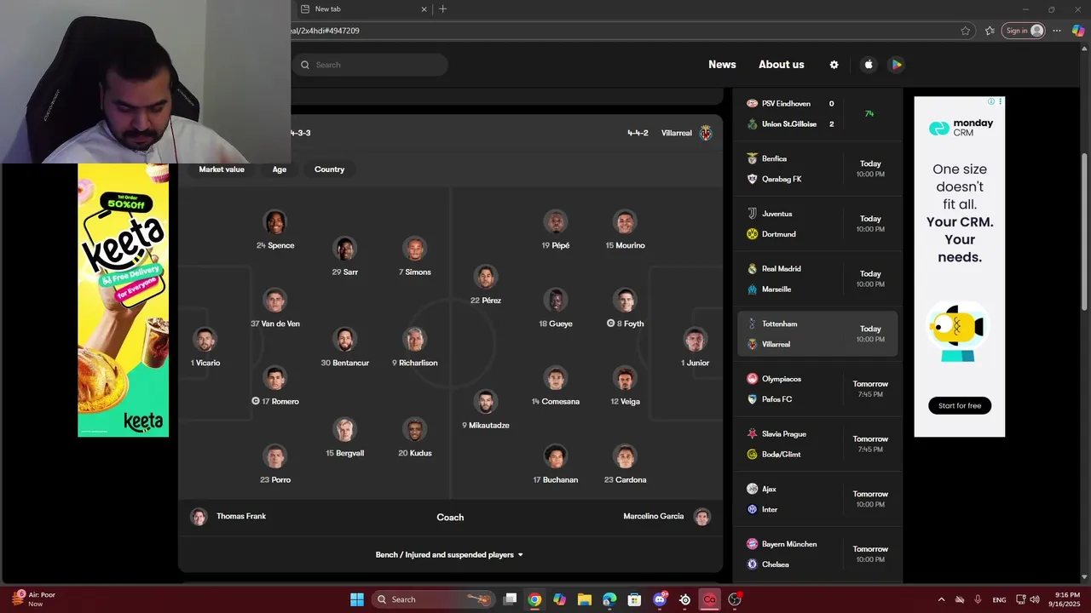
Task: Open the About us page
Action: pyautogui.click(x=782, y=65)
